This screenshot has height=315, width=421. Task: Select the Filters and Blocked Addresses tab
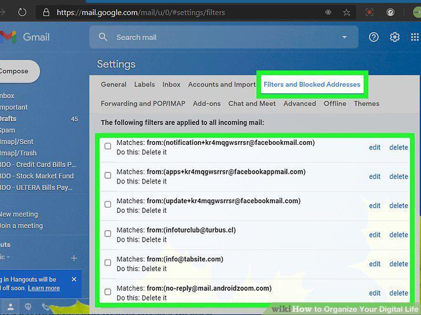click(x=312, y=84)
